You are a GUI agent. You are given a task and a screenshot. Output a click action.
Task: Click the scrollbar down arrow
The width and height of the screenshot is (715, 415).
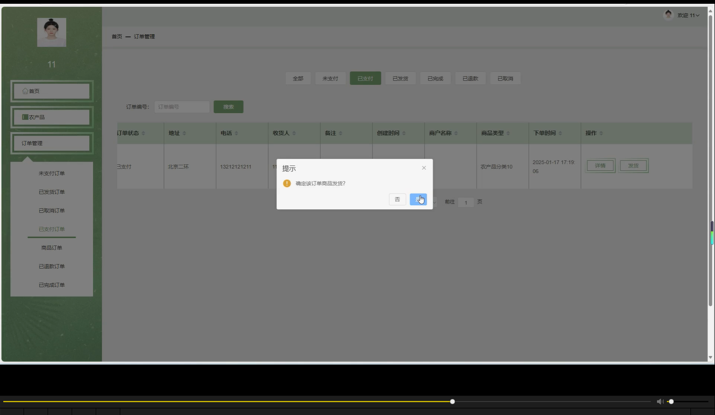click(711, 357)
